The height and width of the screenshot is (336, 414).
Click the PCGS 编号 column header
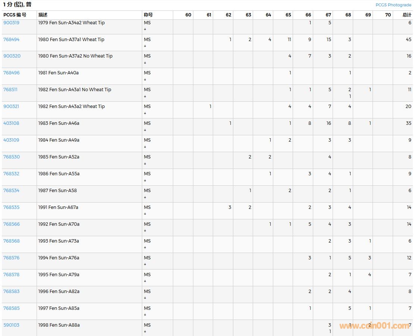(x=15, y=15)
